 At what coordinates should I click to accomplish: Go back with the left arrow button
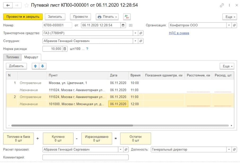click(x=8, y=5)
